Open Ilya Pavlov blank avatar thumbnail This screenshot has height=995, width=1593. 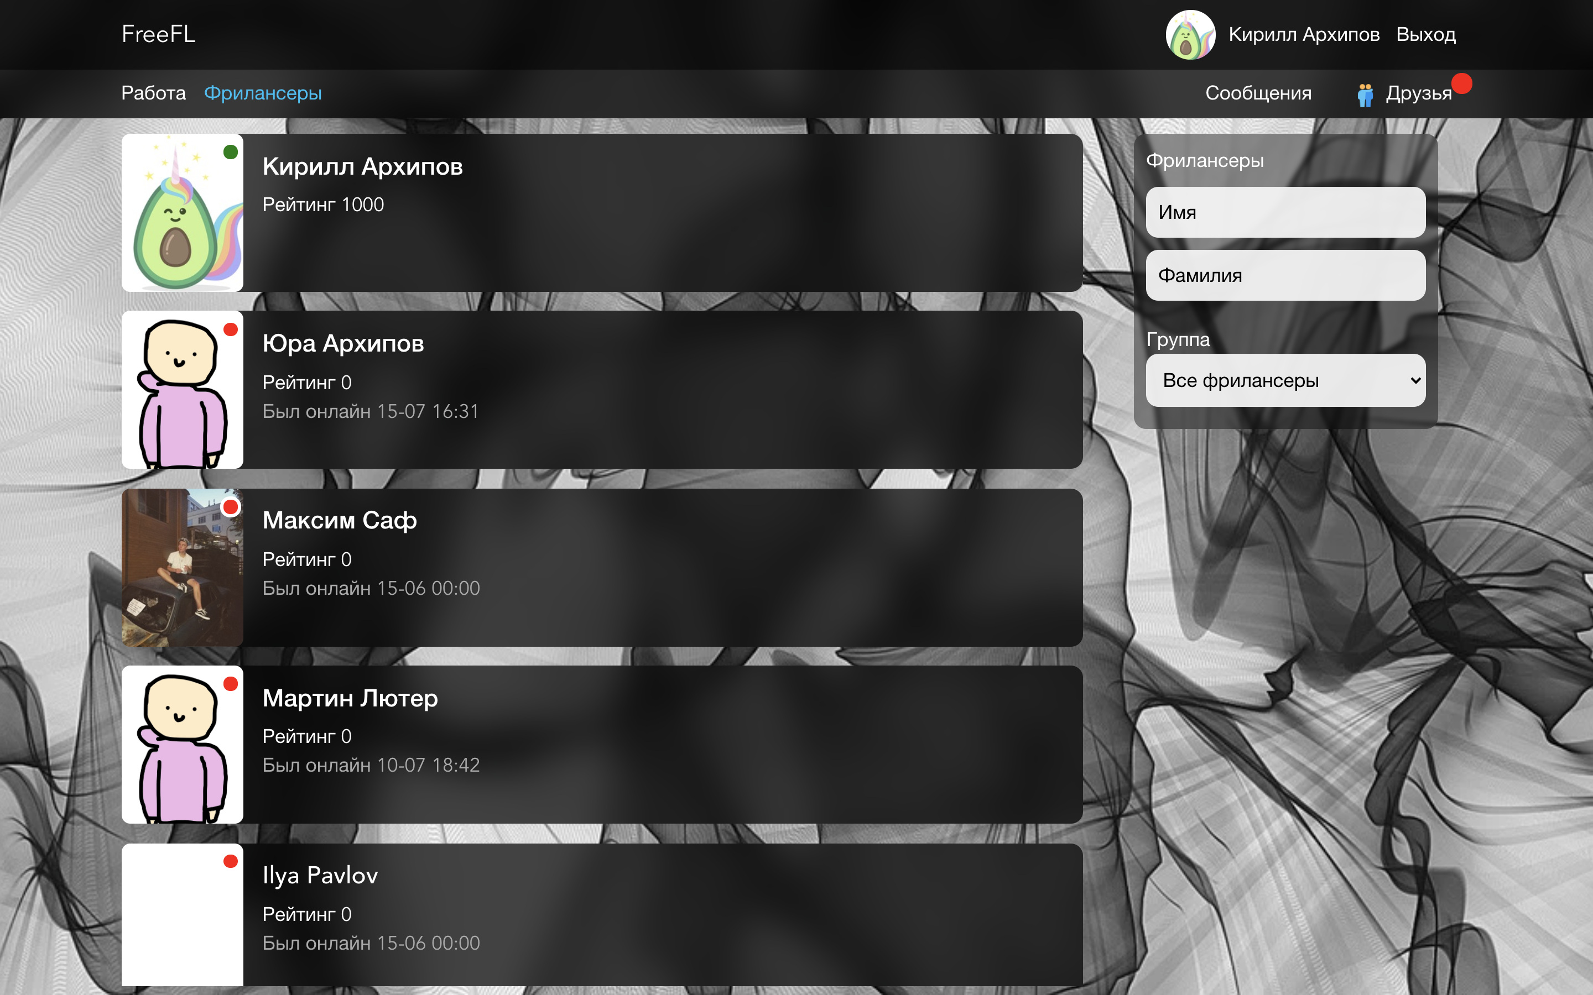pos(183,915)
